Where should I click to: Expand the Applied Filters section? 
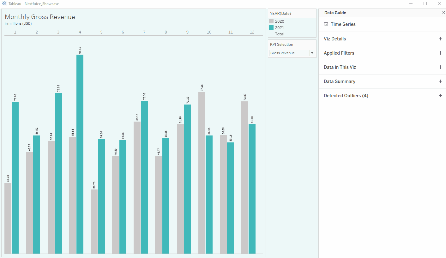click(x=441, y=53)
